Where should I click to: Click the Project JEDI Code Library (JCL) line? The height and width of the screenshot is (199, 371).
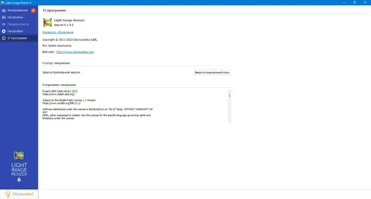[60, 91]
